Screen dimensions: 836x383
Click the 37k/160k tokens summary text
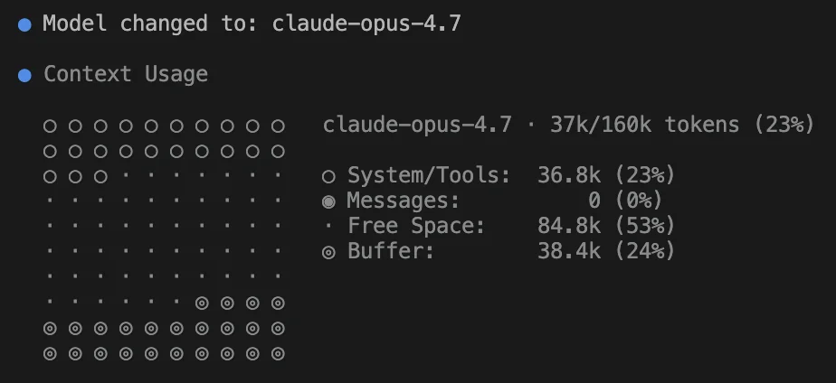[643, 126]
